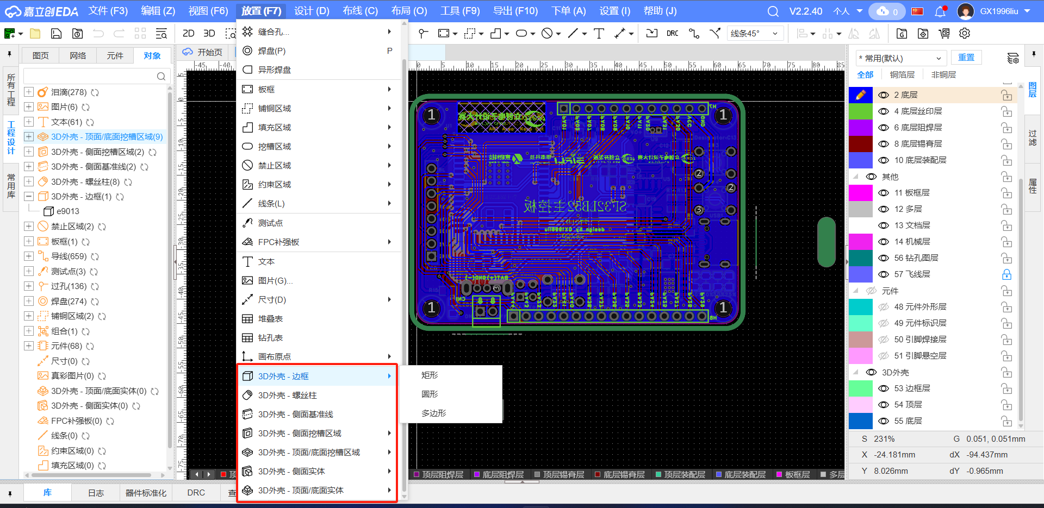1044x508 pixels.
Task: Click the save file icon
Action: 56,34
